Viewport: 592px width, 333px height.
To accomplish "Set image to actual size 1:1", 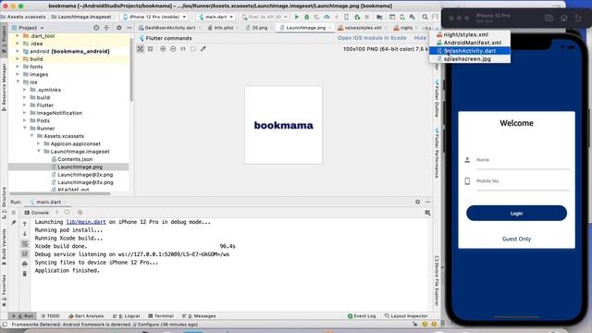I will 183,49.
